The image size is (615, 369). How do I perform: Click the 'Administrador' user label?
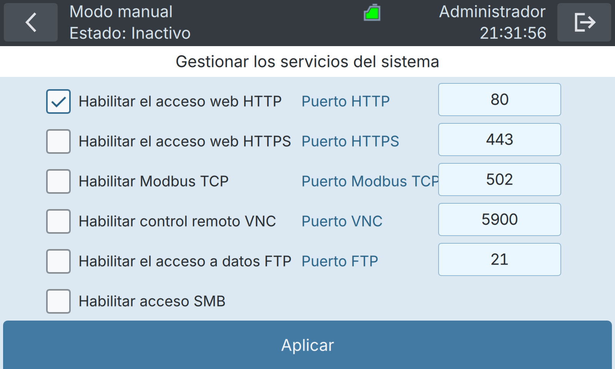click(x=492, y=12)
